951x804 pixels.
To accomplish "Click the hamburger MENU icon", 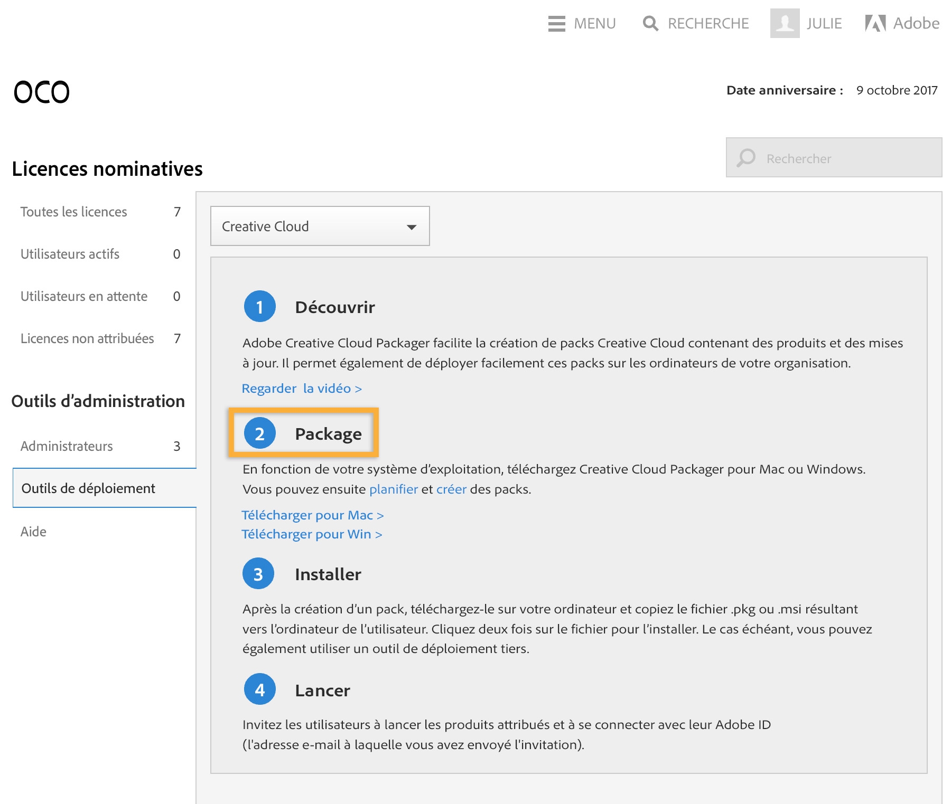I will pos(556,24).
